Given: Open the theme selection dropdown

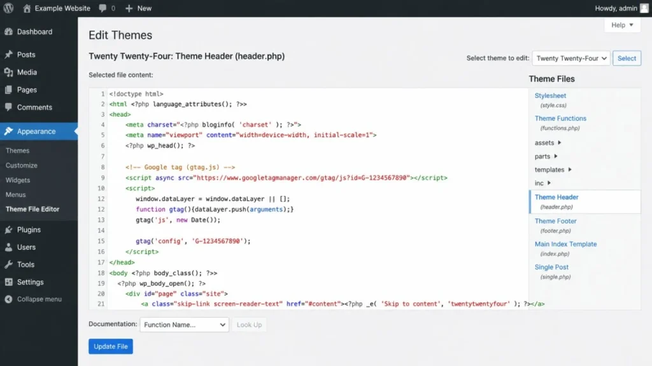Looking at the screenshot, I should 571,58.
